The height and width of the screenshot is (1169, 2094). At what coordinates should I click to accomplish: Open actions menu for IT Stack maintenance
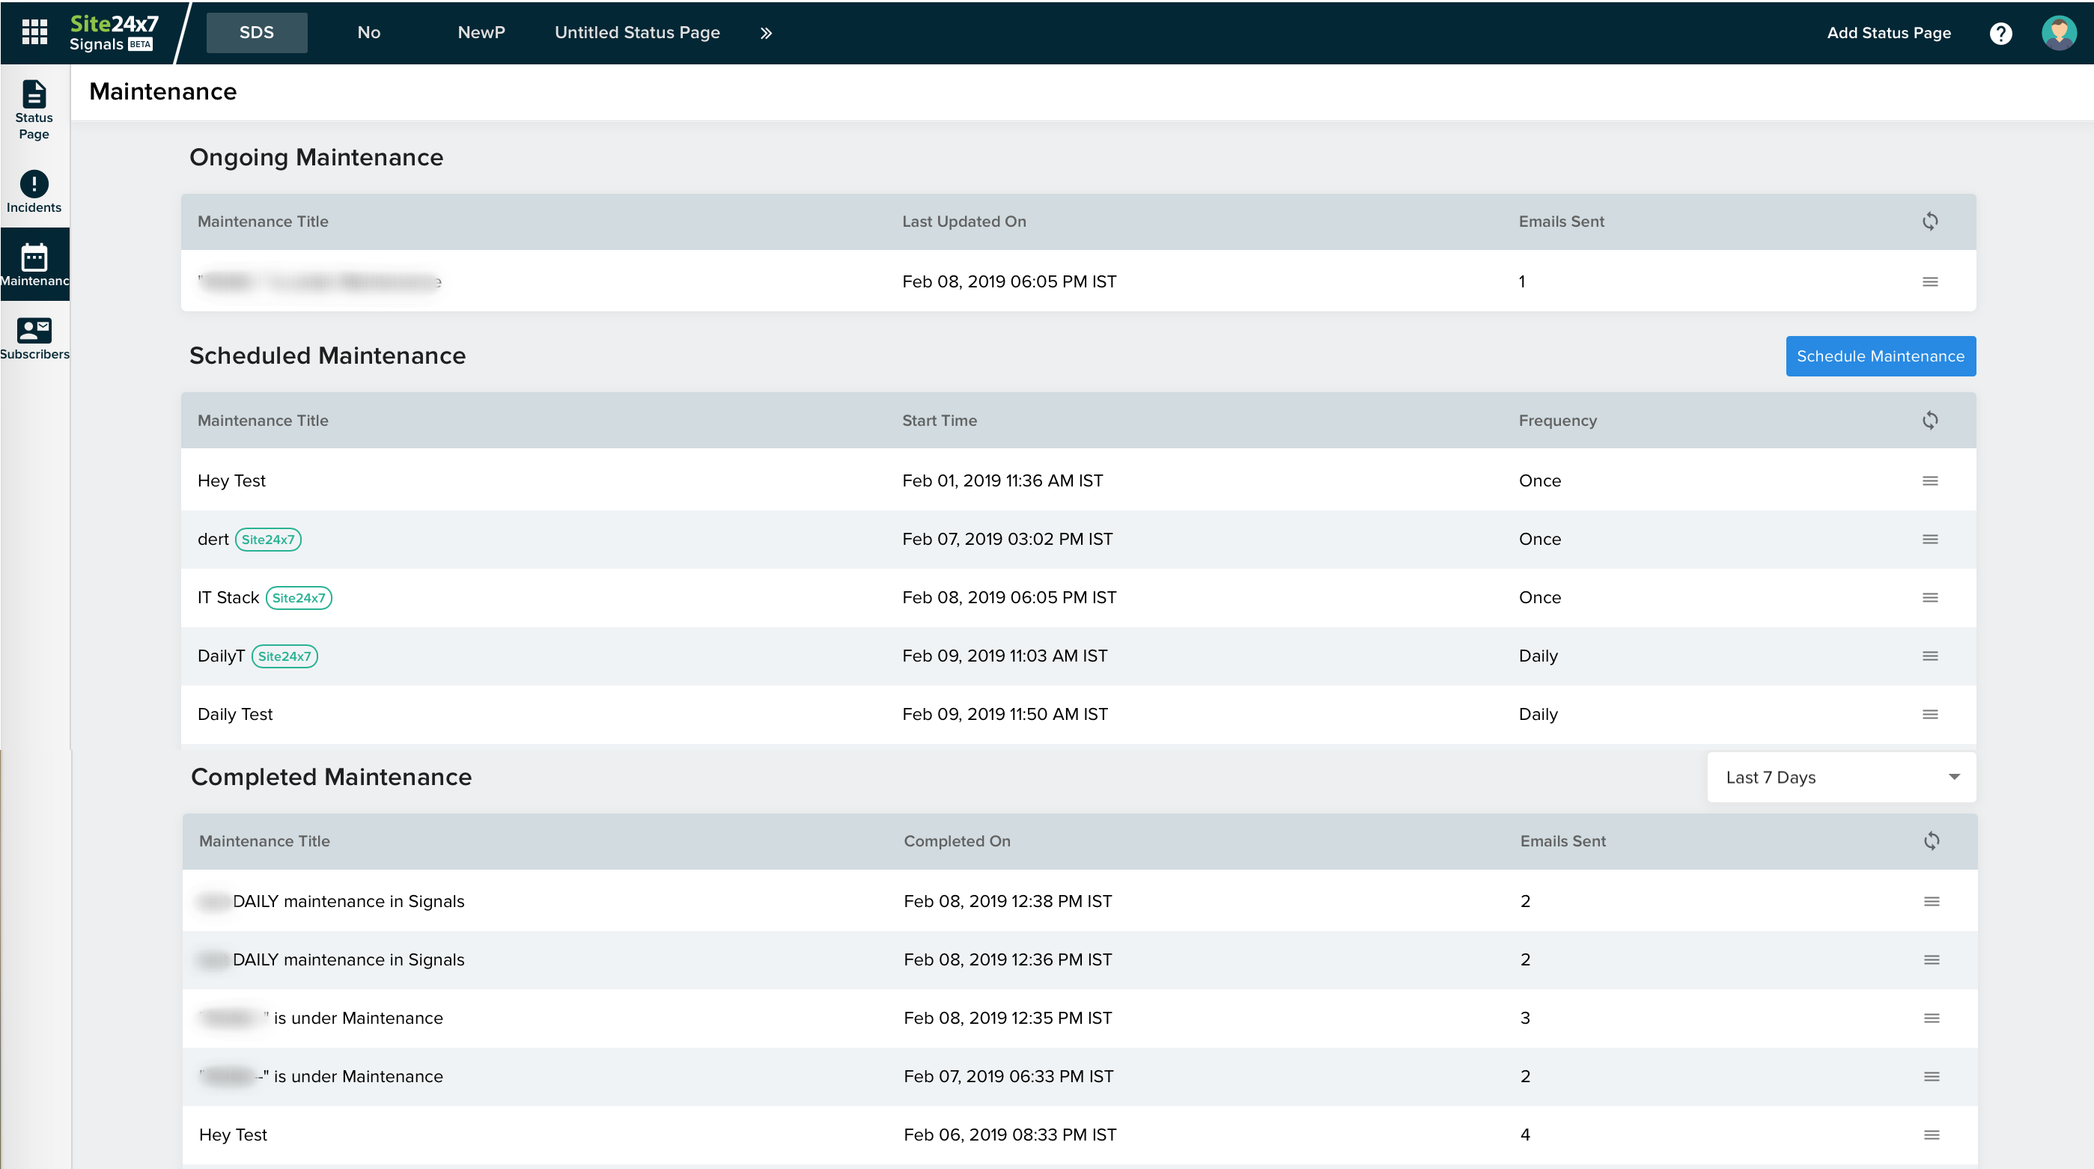(x=1930, y=597)
